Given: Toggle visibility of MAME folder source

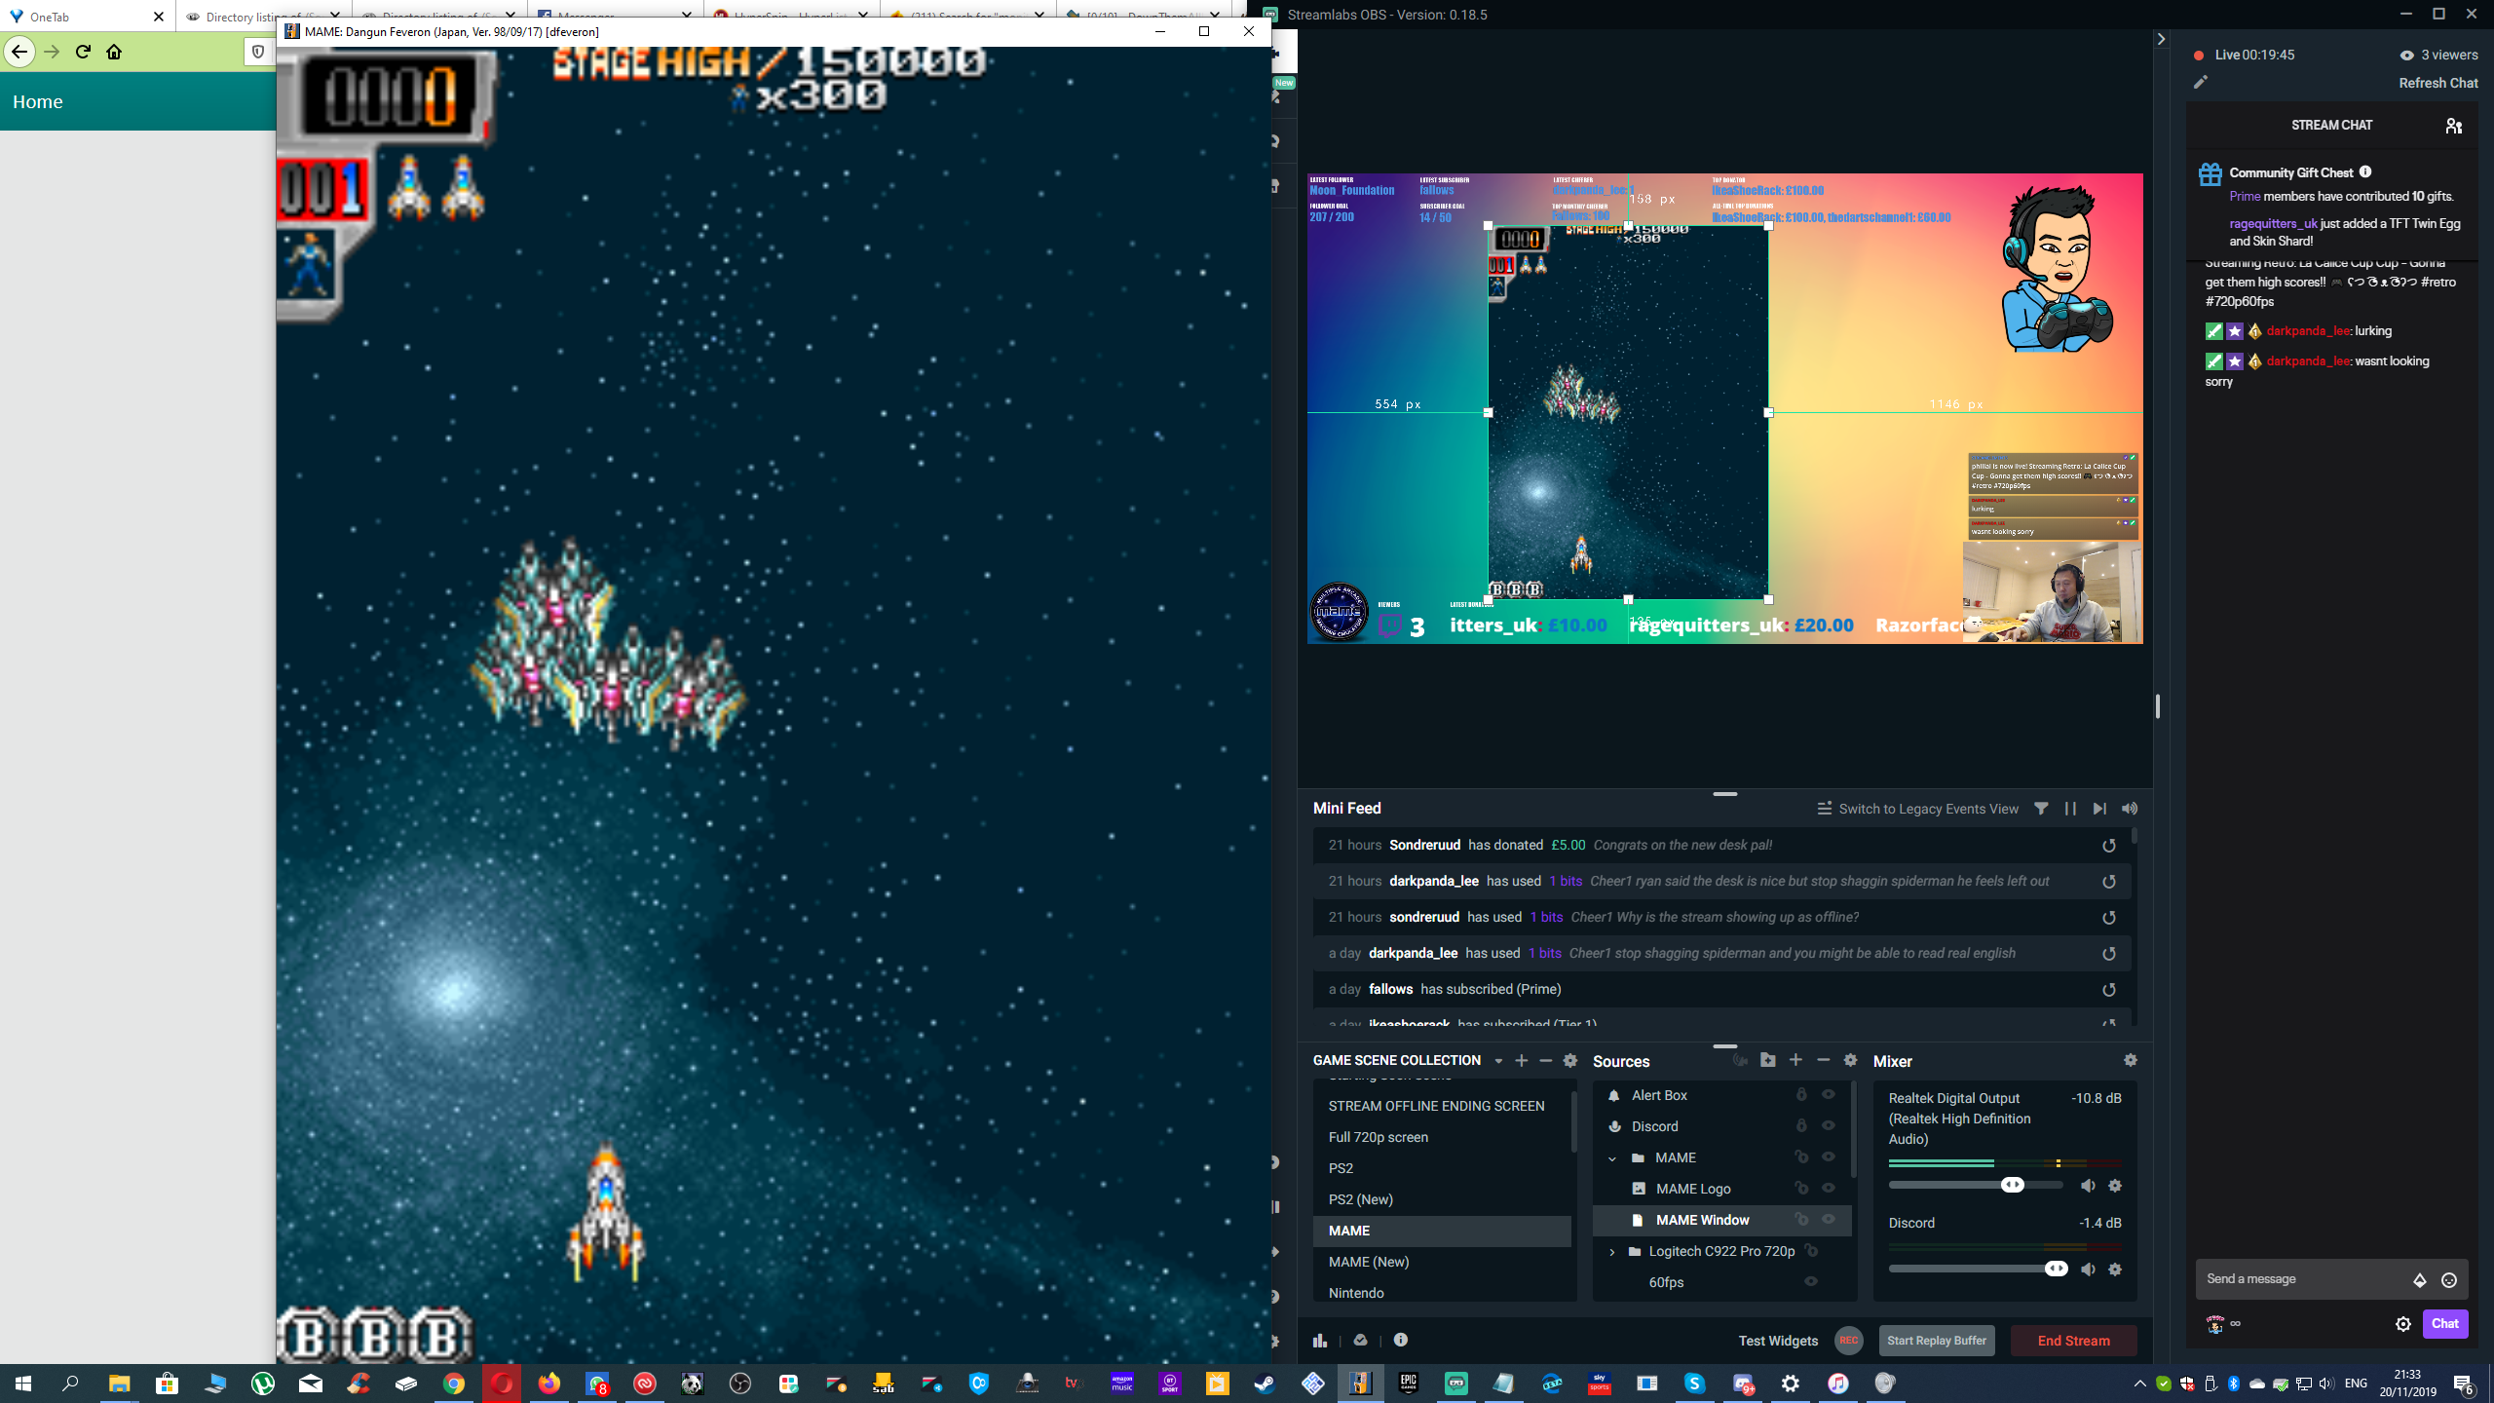Looking at the screenshot, I should 1829,1157.
